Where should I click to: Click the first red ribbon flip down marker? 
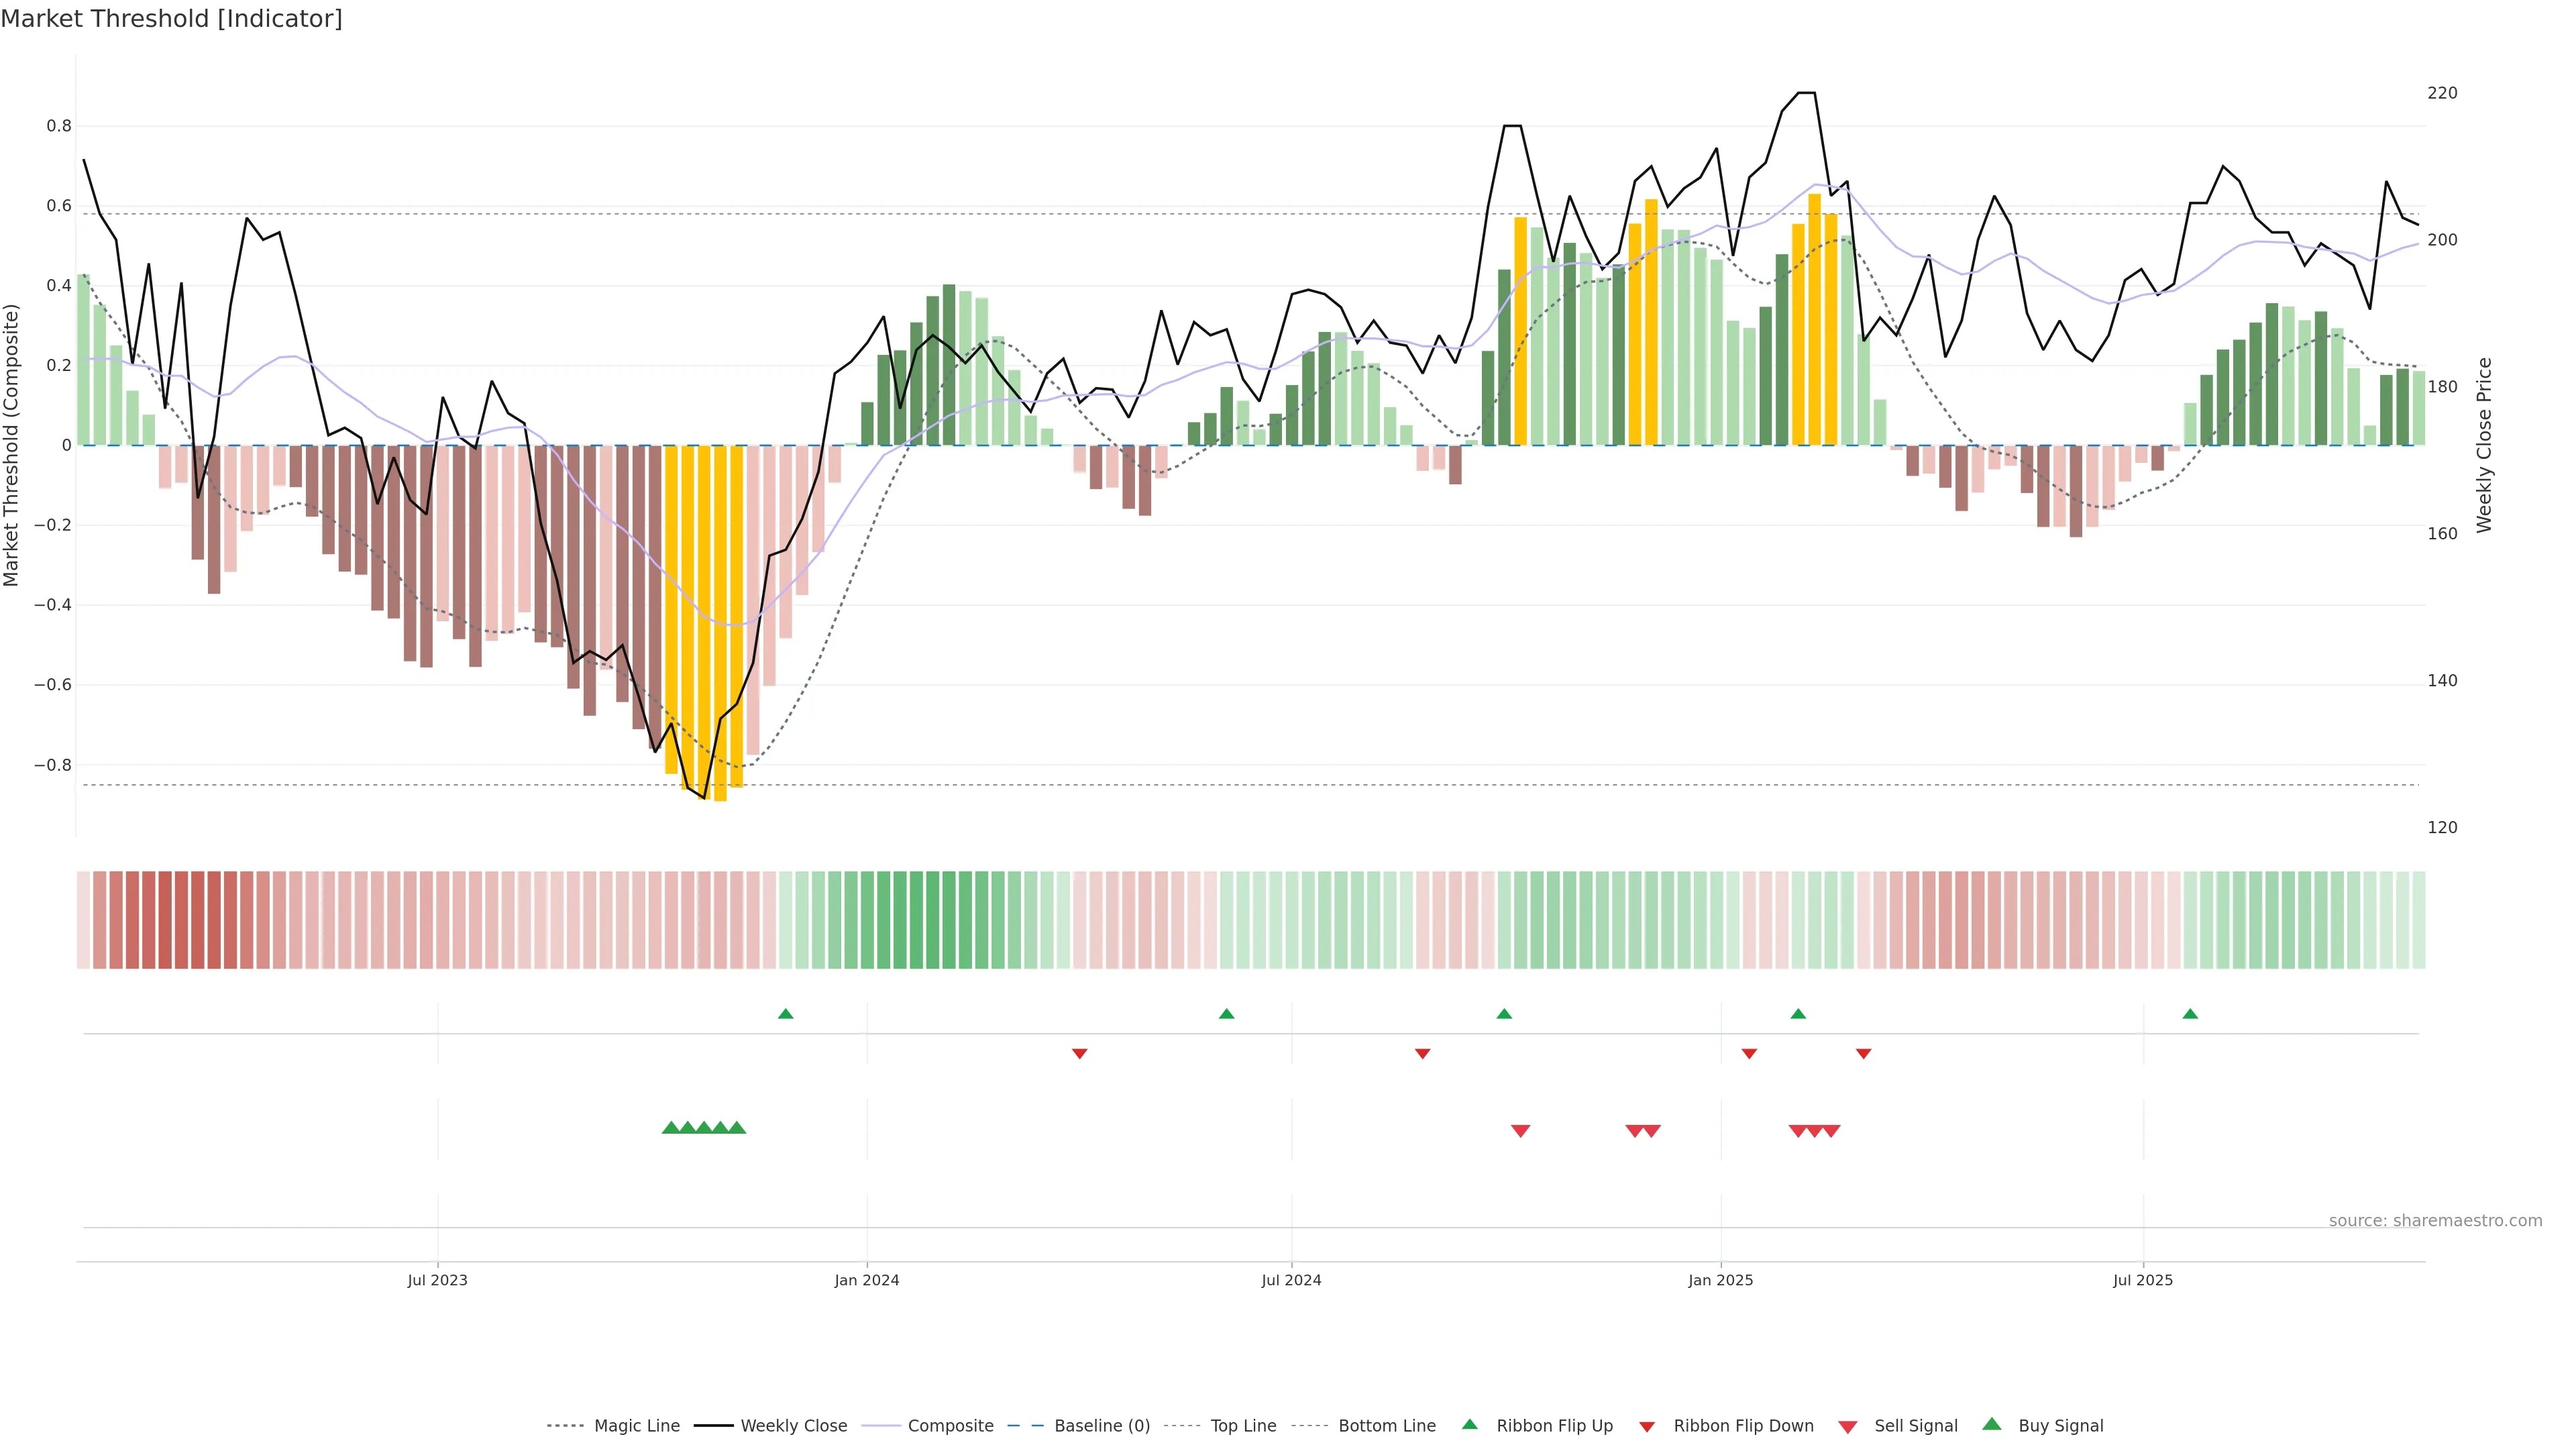click(1080, 1053)
